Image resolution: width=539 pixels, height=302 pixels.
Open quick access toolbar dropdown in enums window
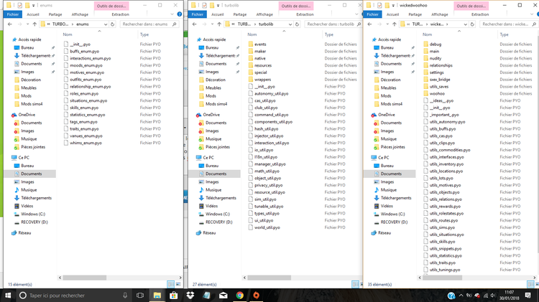[33, 6]
